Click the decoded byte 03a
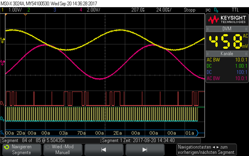 tap(63, 133)
